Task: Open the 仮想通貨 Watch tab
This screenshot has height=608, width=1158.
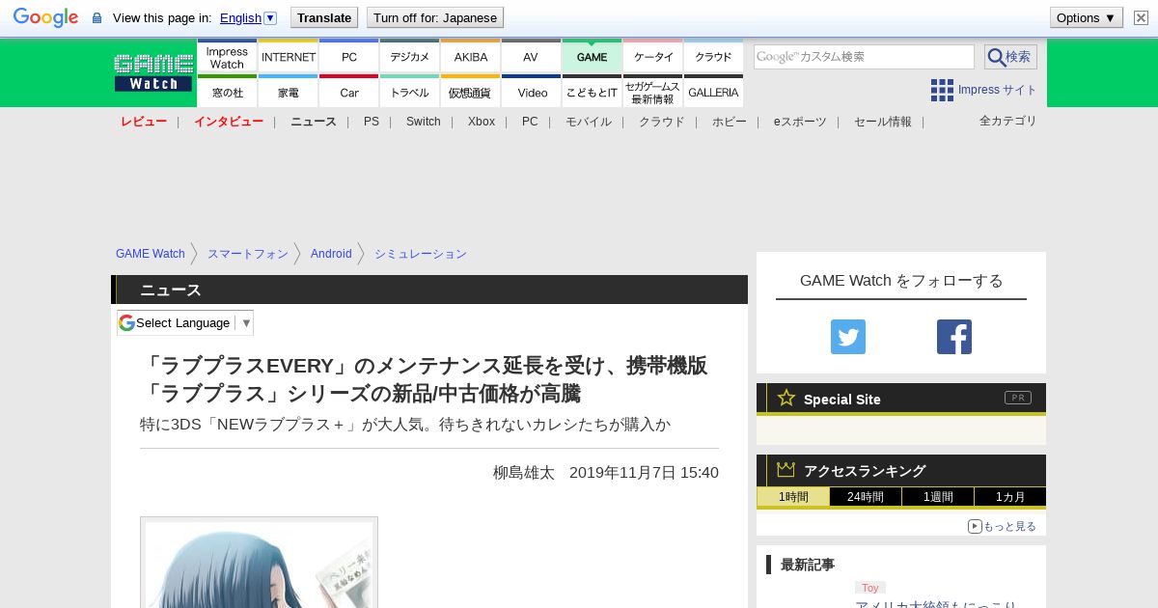Action: coord(471,91)
